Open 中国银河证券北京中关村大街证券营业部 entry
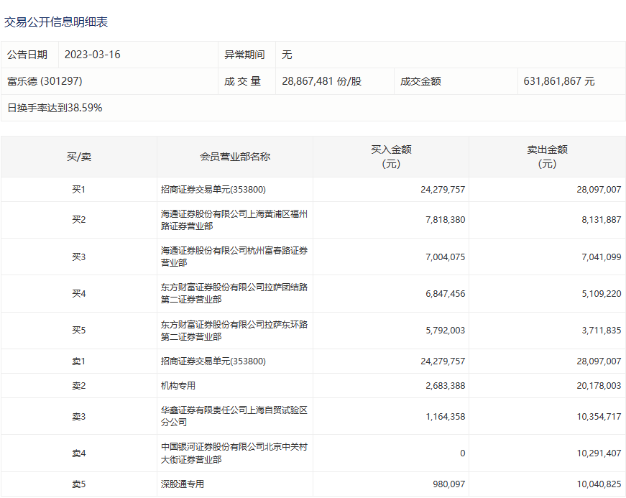626x498 pixels. [x=234, y=453]
